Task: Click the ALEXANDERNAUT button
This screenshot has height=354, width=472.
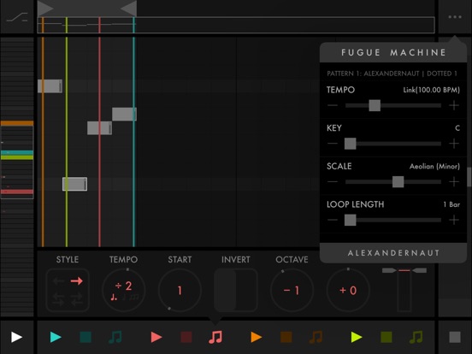Action: (x=393, y=253)
